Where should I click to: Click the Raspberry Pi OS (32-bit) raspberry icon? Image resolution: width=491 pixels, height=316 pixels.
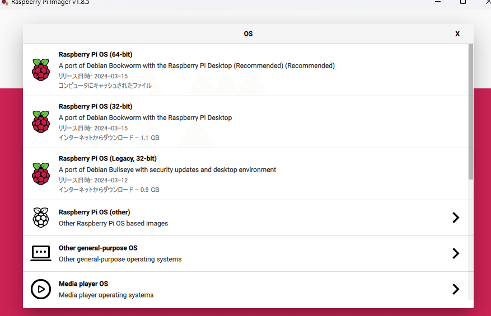click(41, 122)
